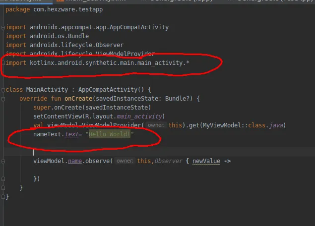Click 'owner:' hint in observe call

click(125, 161)
